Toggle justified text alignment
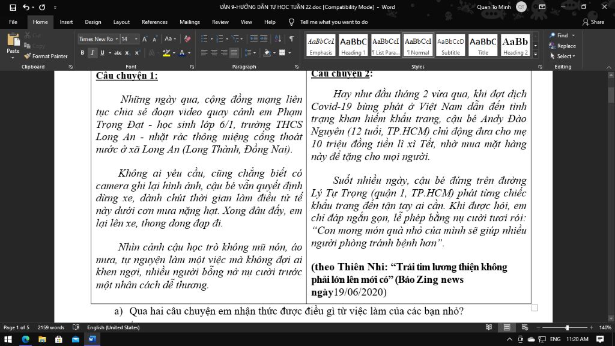Screen dimensions: 615x346 point(234,53)
